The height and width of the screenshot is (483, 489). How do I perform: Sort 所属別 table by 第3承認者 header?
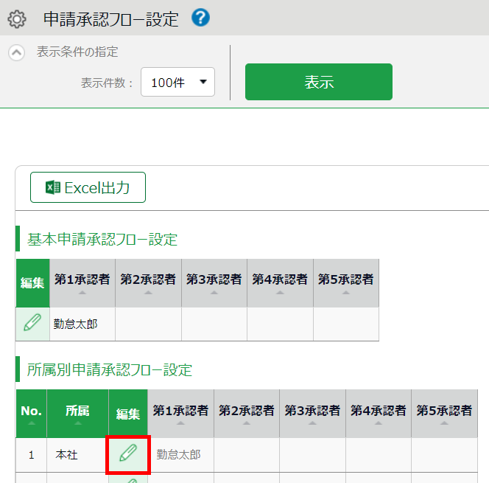312,414
